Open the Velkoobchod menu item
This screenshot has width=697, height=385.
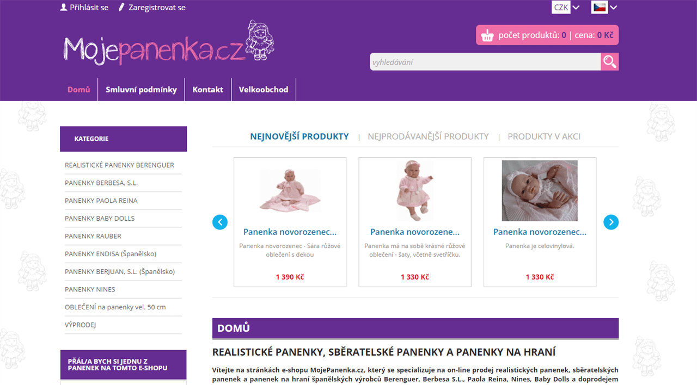[x=264, y=90]
